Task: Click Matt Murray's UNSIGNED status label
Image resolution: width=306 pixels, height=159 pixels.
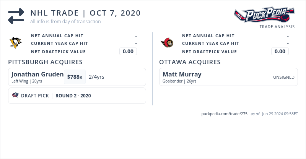Action: tap(283, 77)
